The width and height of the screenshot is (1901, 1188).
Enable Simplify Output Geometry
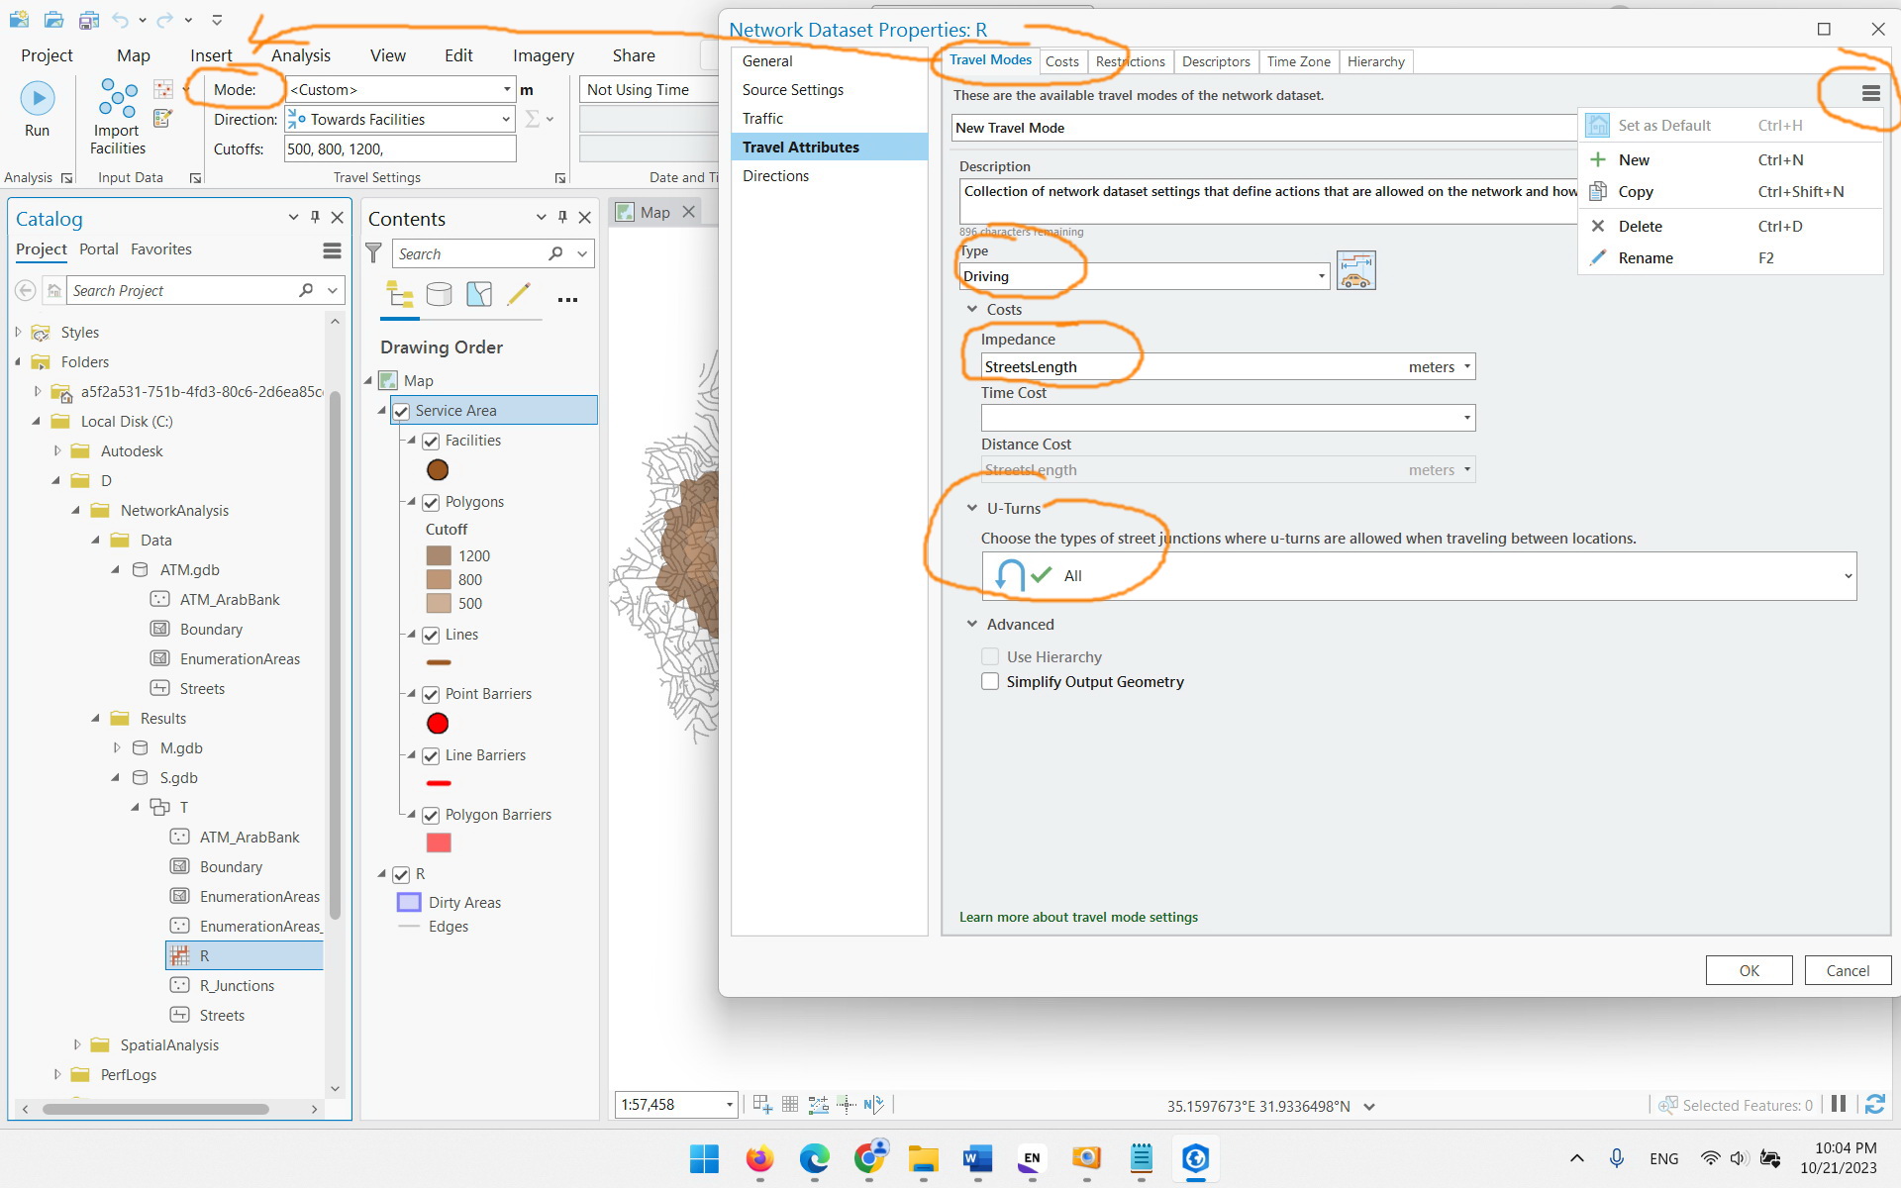990,681
